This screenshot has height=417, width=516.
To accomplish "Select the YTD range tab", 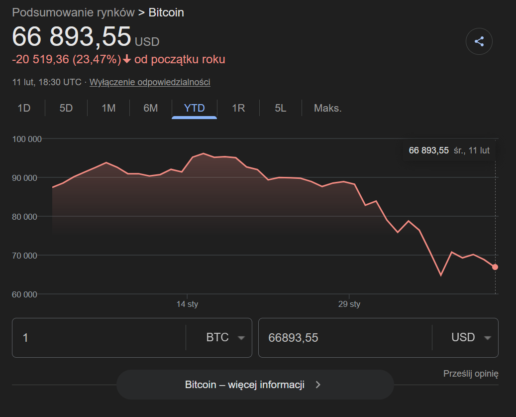I will 194,108.
